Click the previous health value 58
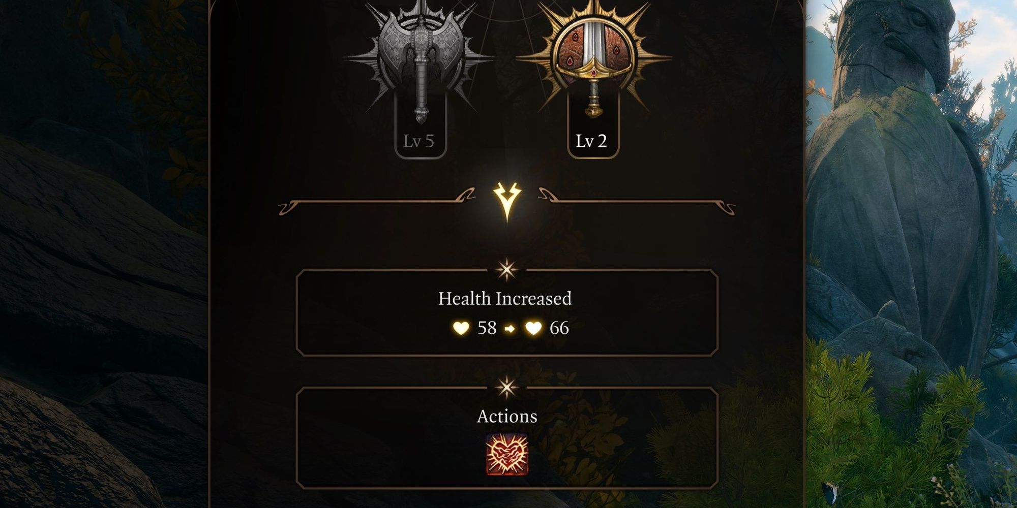1017x508 pixels. [487, 328]
